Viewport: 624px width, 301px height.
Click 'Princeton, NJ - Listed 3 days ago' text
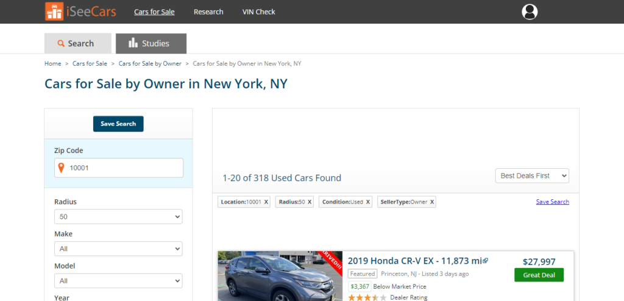[x=425, y=274]
